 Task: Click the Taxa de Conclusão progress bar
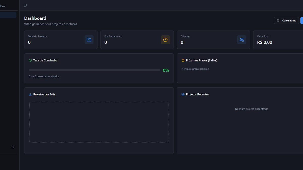[x=94, y=70]
